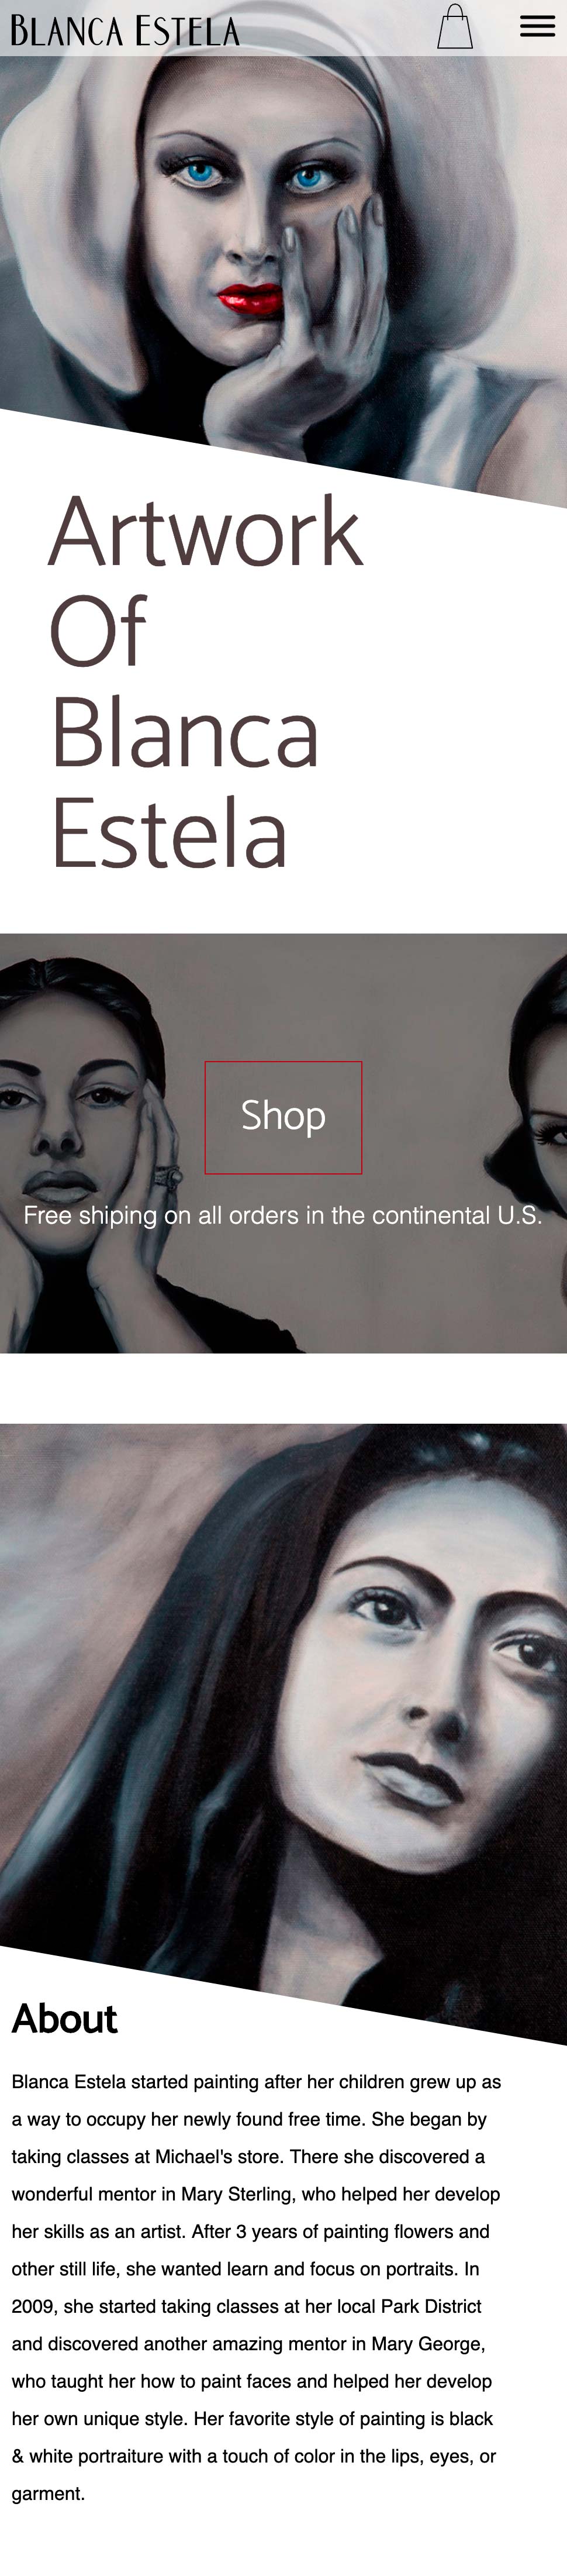Click the About biography paragraph
567x2576 pixels.
click(x=257, y=2287)
